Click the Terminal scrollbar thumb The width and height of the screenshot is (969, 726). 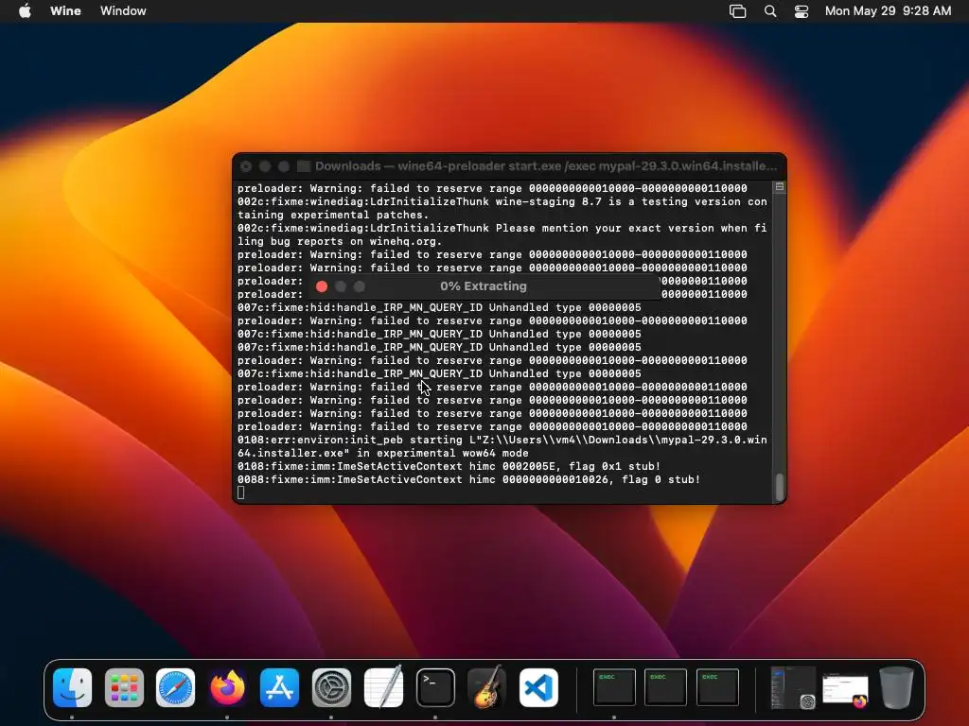[x=780, y=487]
